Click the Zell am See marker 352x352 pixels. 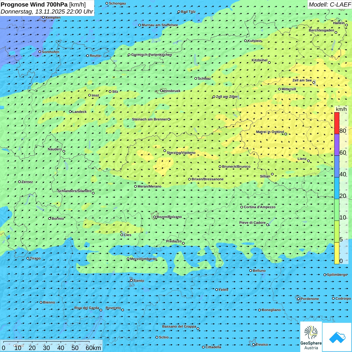pos(314,82)
